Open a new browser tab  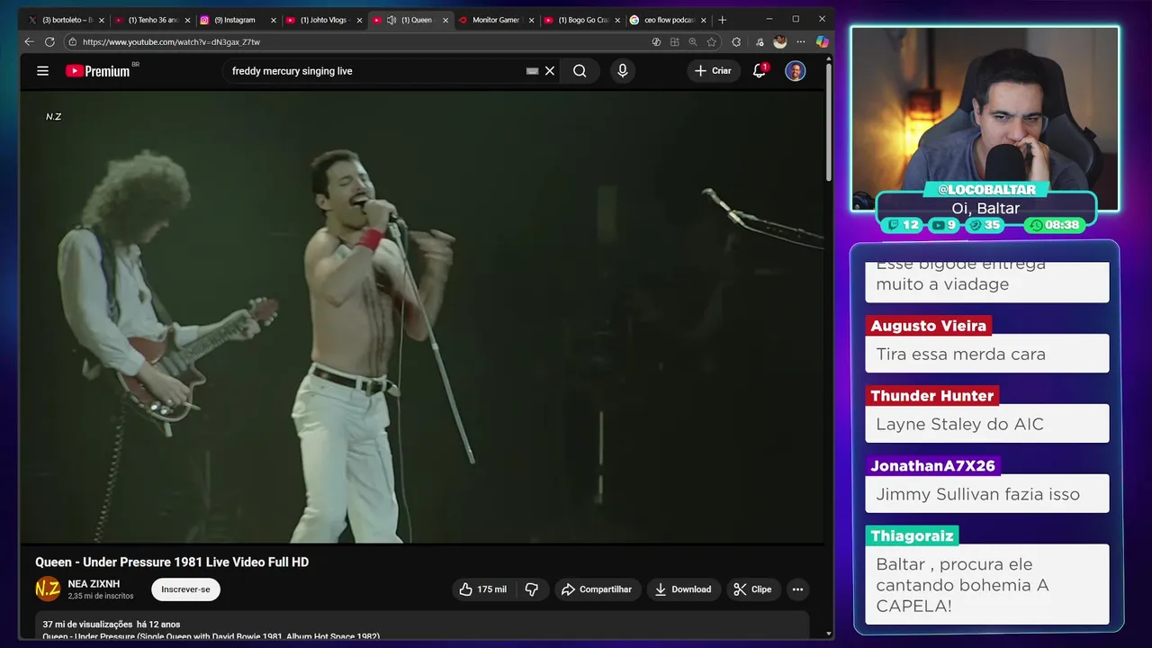(x=722, y=20)
